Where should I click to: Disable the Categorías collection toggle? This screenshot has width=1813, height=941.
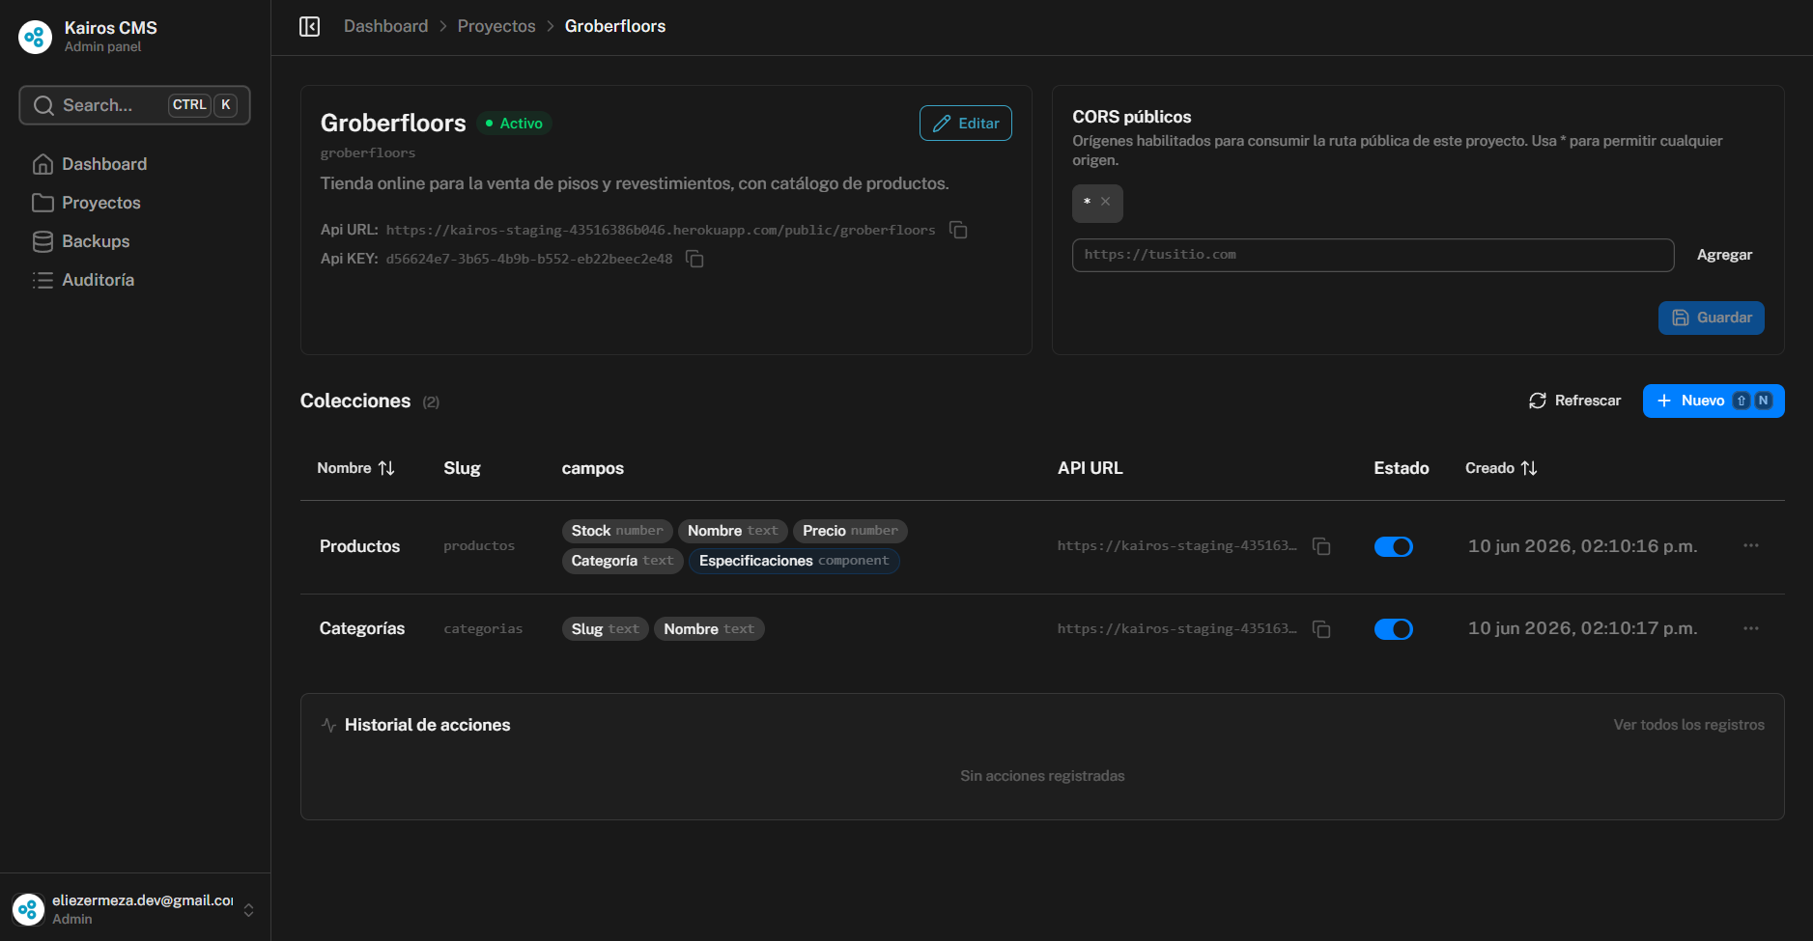point(1393,629)
